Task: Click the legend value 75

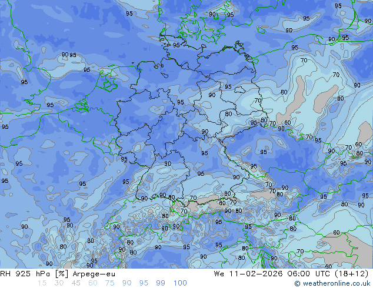Action: 109,283
